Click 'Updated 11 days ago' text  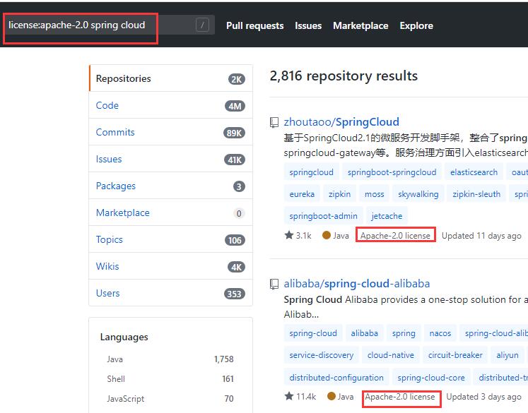pyautogui.click(x=481, y=236)
